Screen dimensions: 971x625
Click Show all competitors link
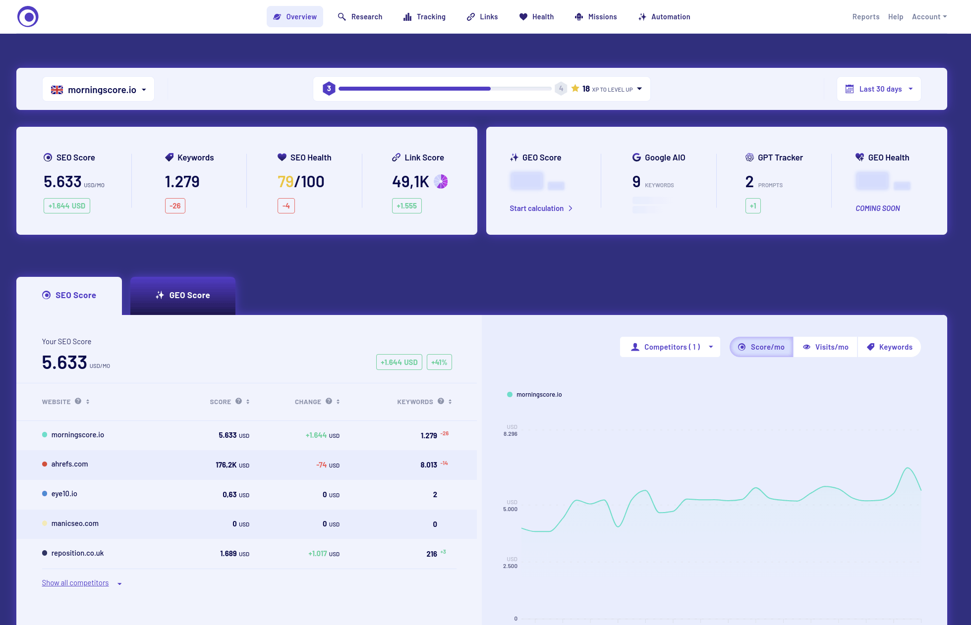(x=75, y=583)
